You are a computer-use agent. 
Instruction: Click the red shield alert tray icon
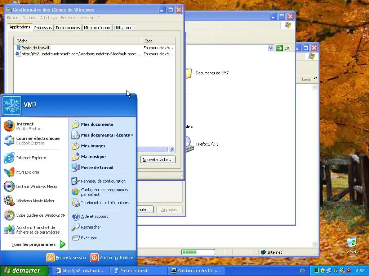coord(349,271)
